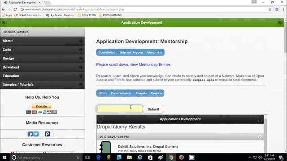The height and width of the screenshot is (161, 287).
Task: Share on Facebook icon
Action: pos(30,134)
